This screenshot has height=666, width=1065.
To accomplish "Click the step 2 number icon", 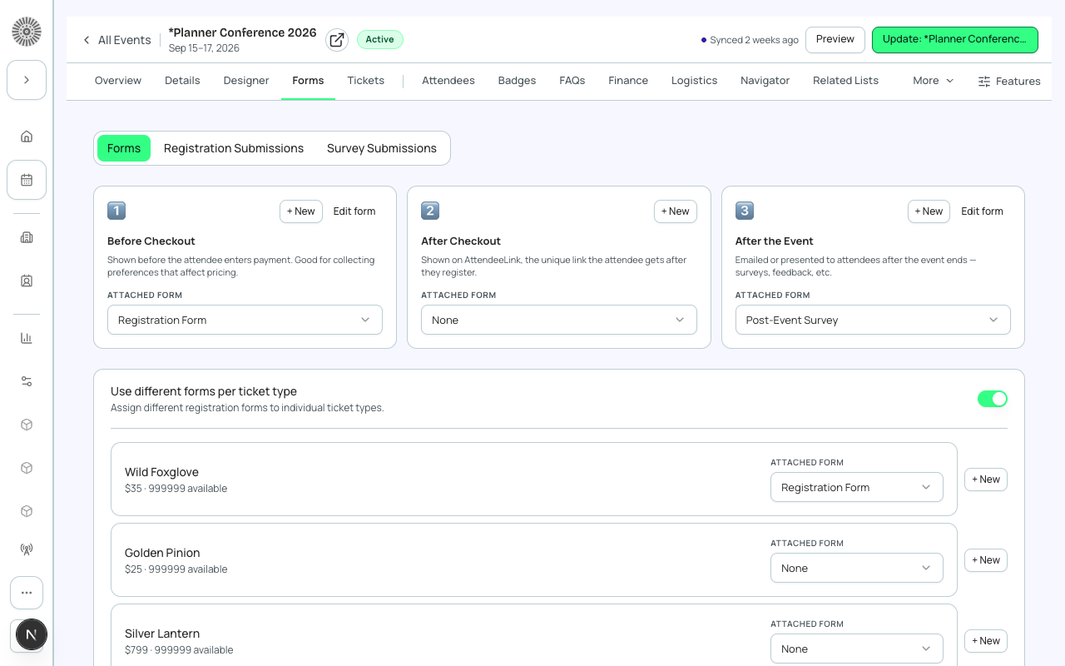I will (x=430, y=211).
